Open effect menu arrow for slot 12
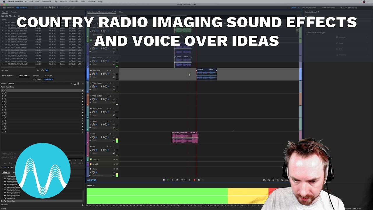 coord(82,121)
